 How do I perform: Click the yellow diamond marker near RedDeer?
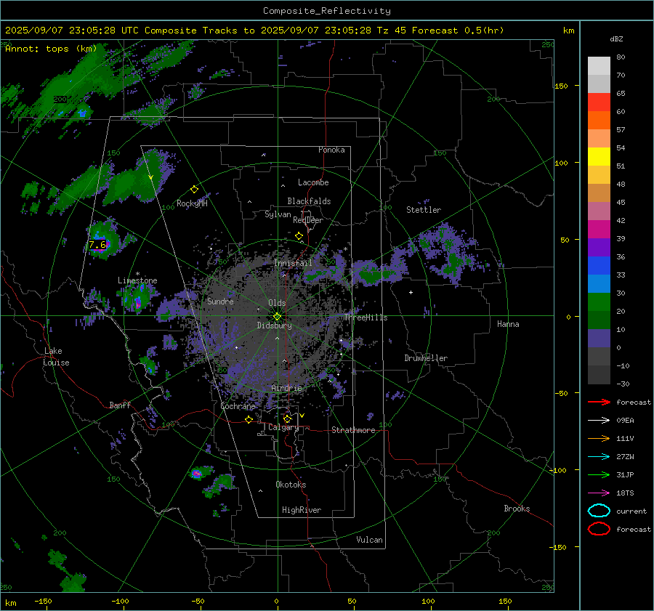pos(299,236)
